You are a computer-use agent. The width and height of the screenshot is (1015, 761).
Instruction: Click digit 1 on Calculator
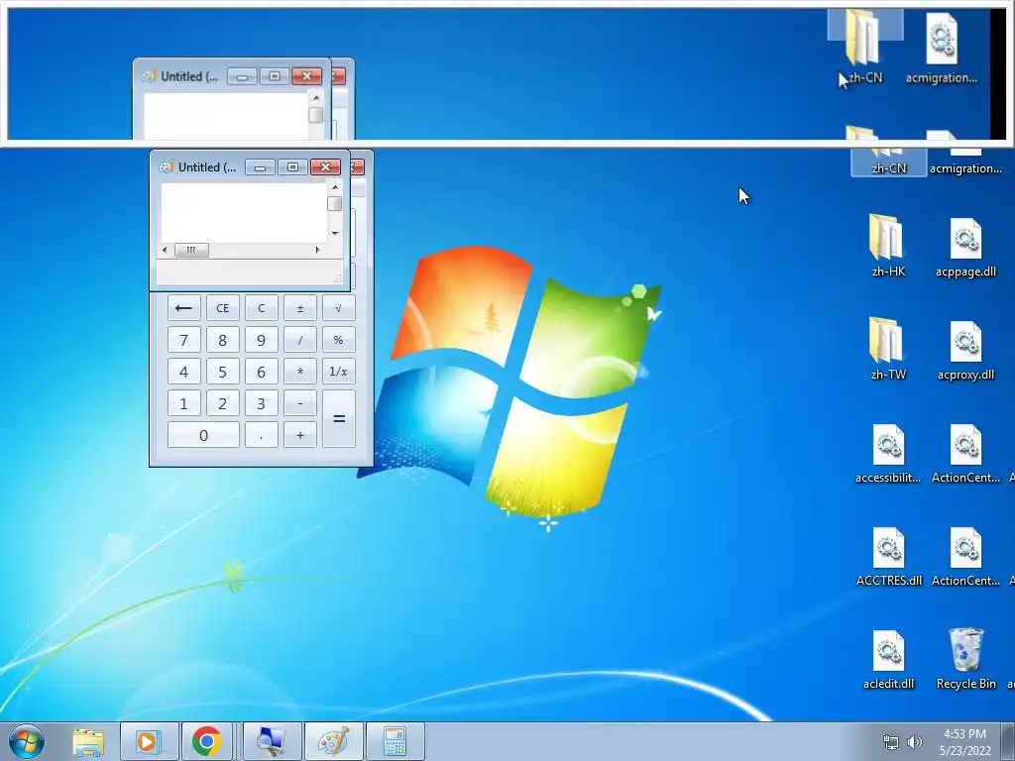[183, 403]
